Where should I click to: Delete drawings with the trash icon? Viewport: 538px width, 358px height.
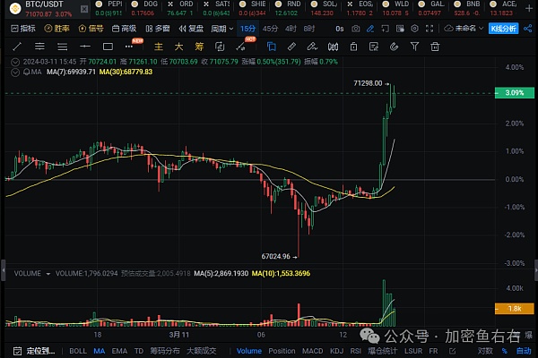(435, 47)
